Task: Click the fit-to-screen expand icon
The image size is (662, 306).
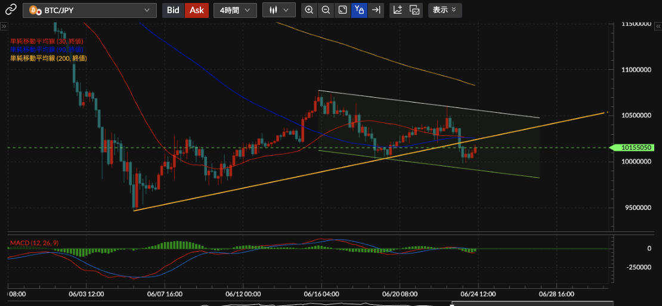Action: point(342,10)
